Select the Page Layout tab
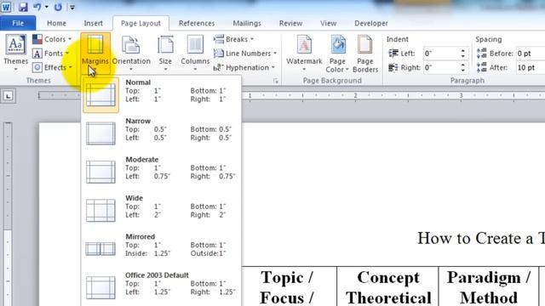545x306 pixels. (141, 23)
